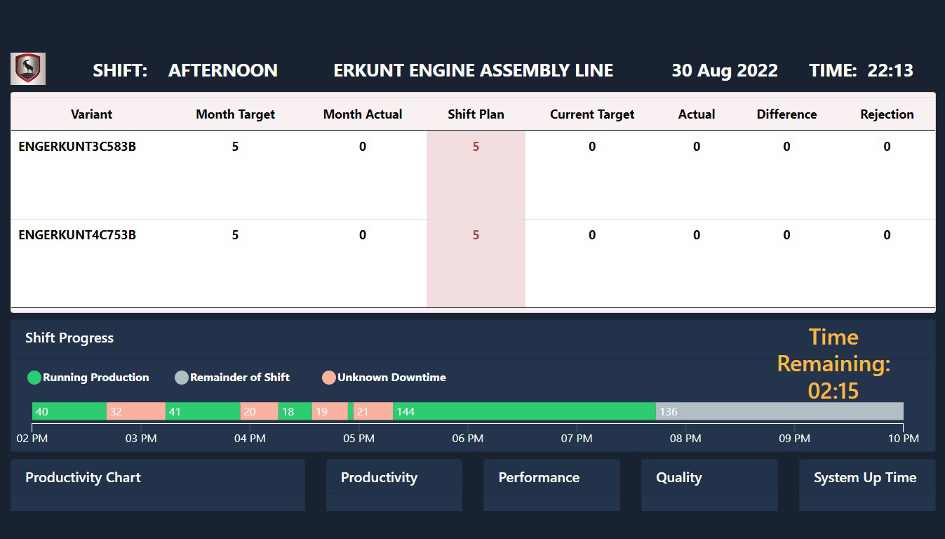Screen dimensions: 945x539
Task: Click the 19-minute downtime segment
Action: click(330, 411)
